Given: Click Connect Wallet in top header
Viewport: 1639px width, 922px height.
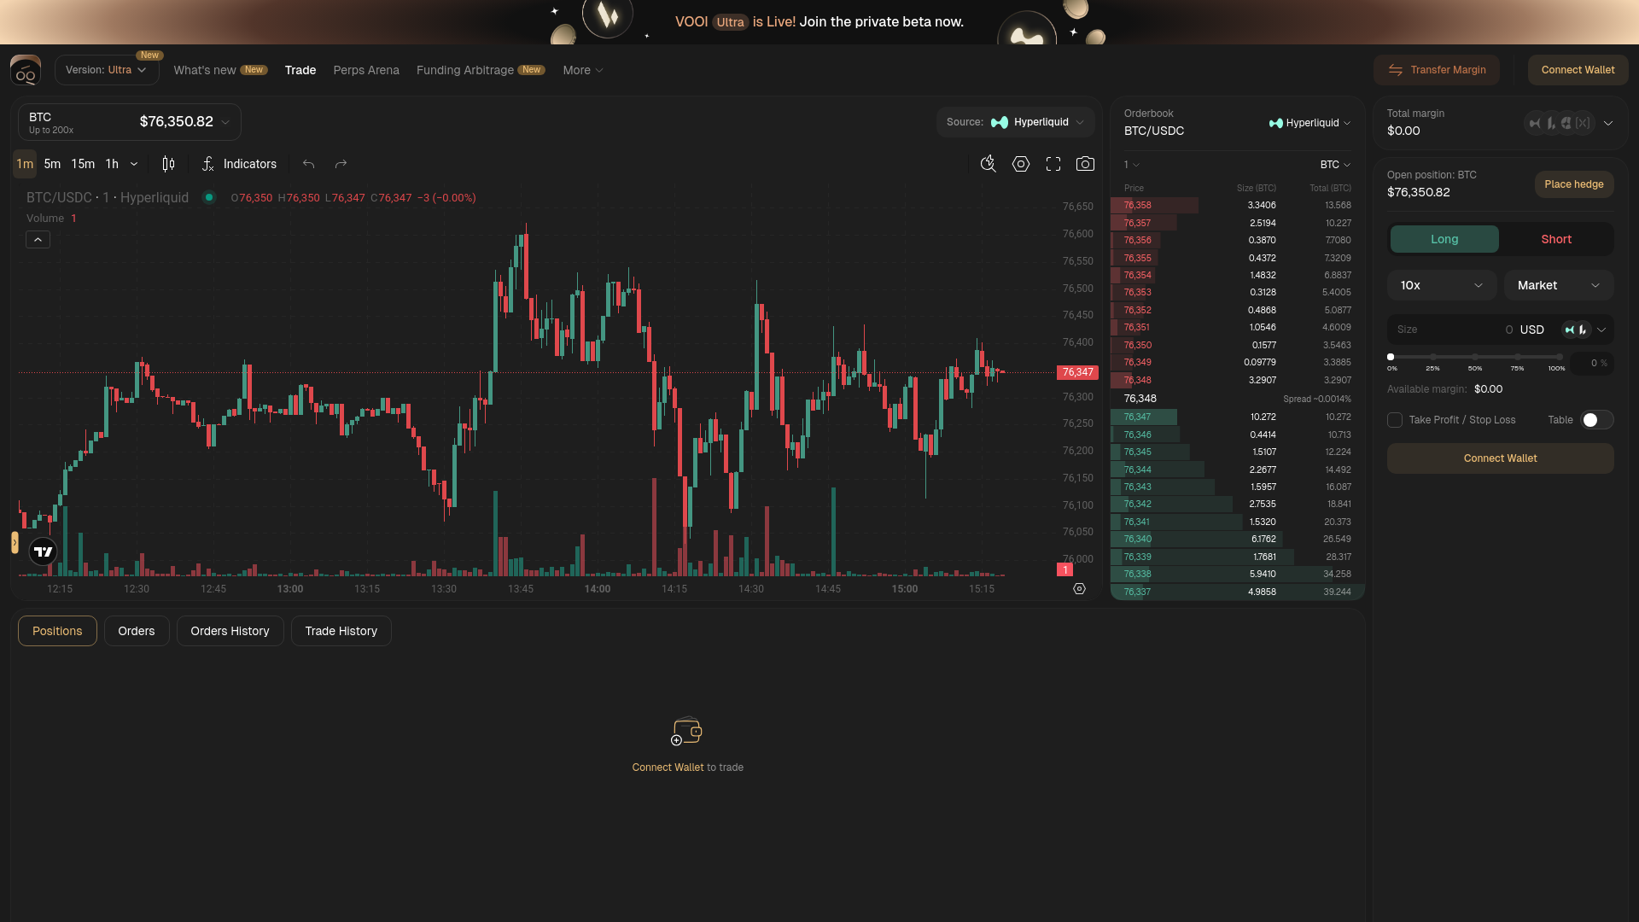Looking at the screenshot, I should tap(1578, 70).
